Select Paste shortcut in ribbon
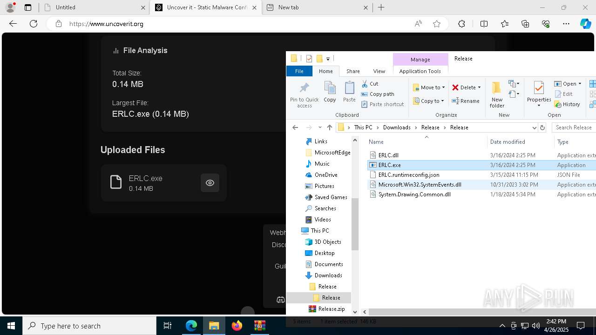Image resolution: width=596 pixels, height=335 pixels. [382, 104]
